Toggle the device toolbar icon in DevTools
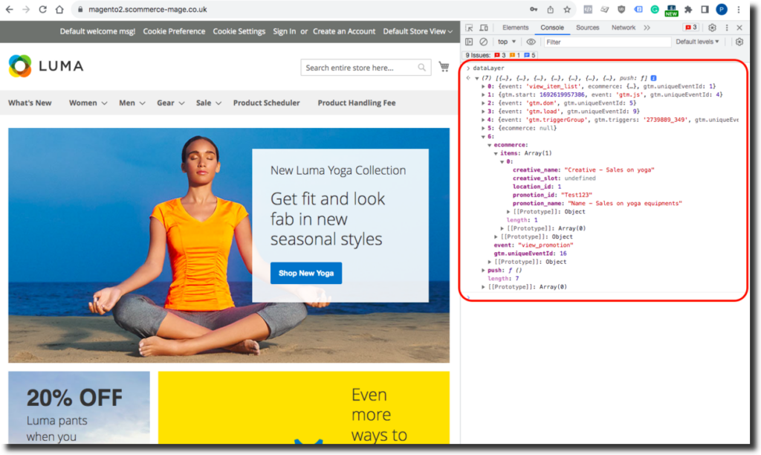This screenshot has width=761, height=455. tap(485, 28)
